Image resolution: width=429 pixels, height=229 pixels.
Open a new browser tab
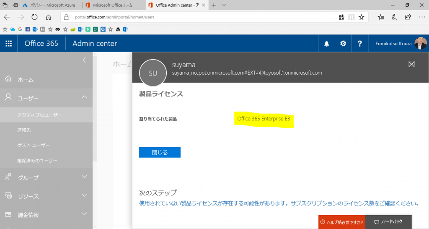[214, 5]
